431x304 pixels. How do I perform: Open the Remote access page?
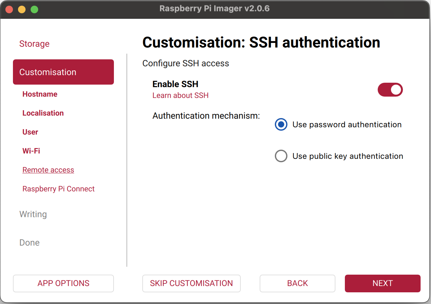[x=48, y=170]
